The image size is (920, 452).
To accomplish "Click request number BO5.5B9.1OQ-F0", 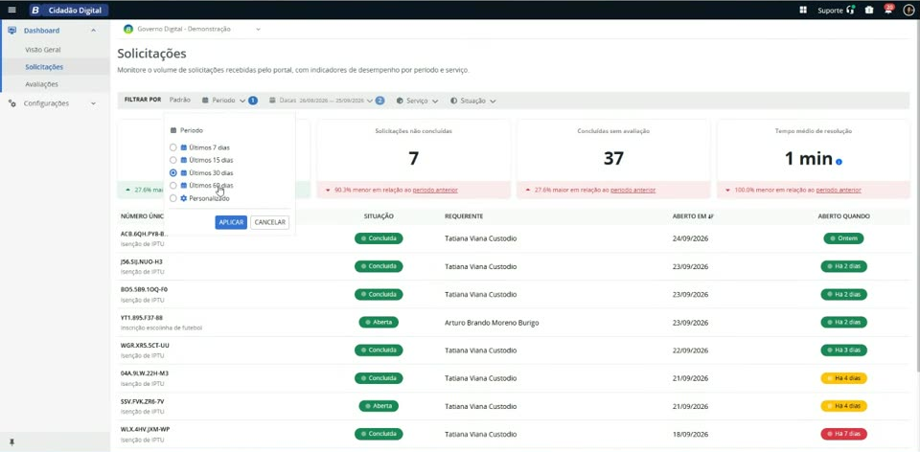I will [144, 289].
